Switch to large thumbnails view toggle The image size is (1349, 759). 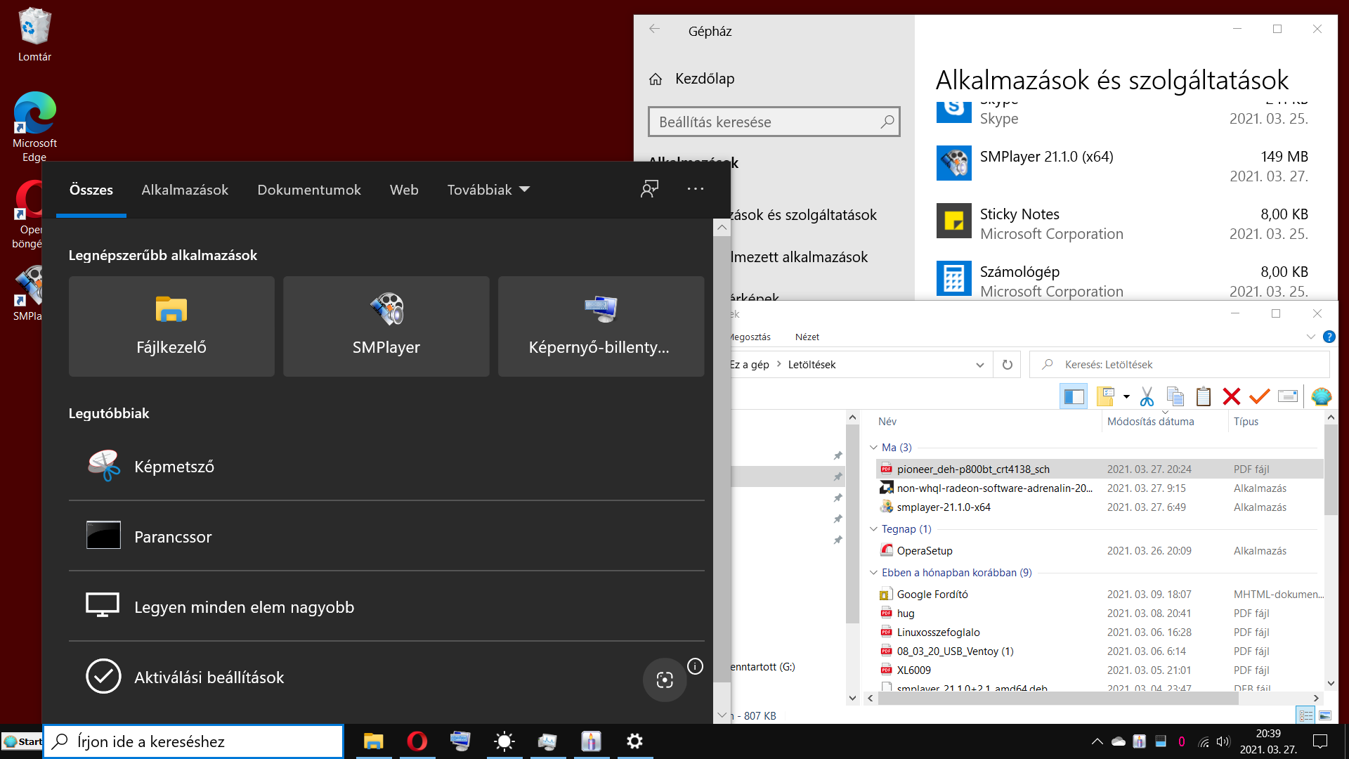(1325, 715)
